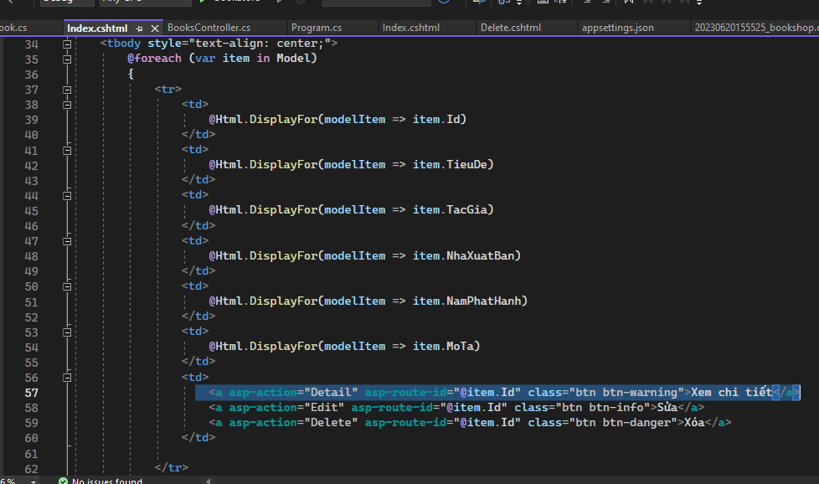
Task: Open the 20230620155525_bookshop migration tab
Action: point(754,28)
